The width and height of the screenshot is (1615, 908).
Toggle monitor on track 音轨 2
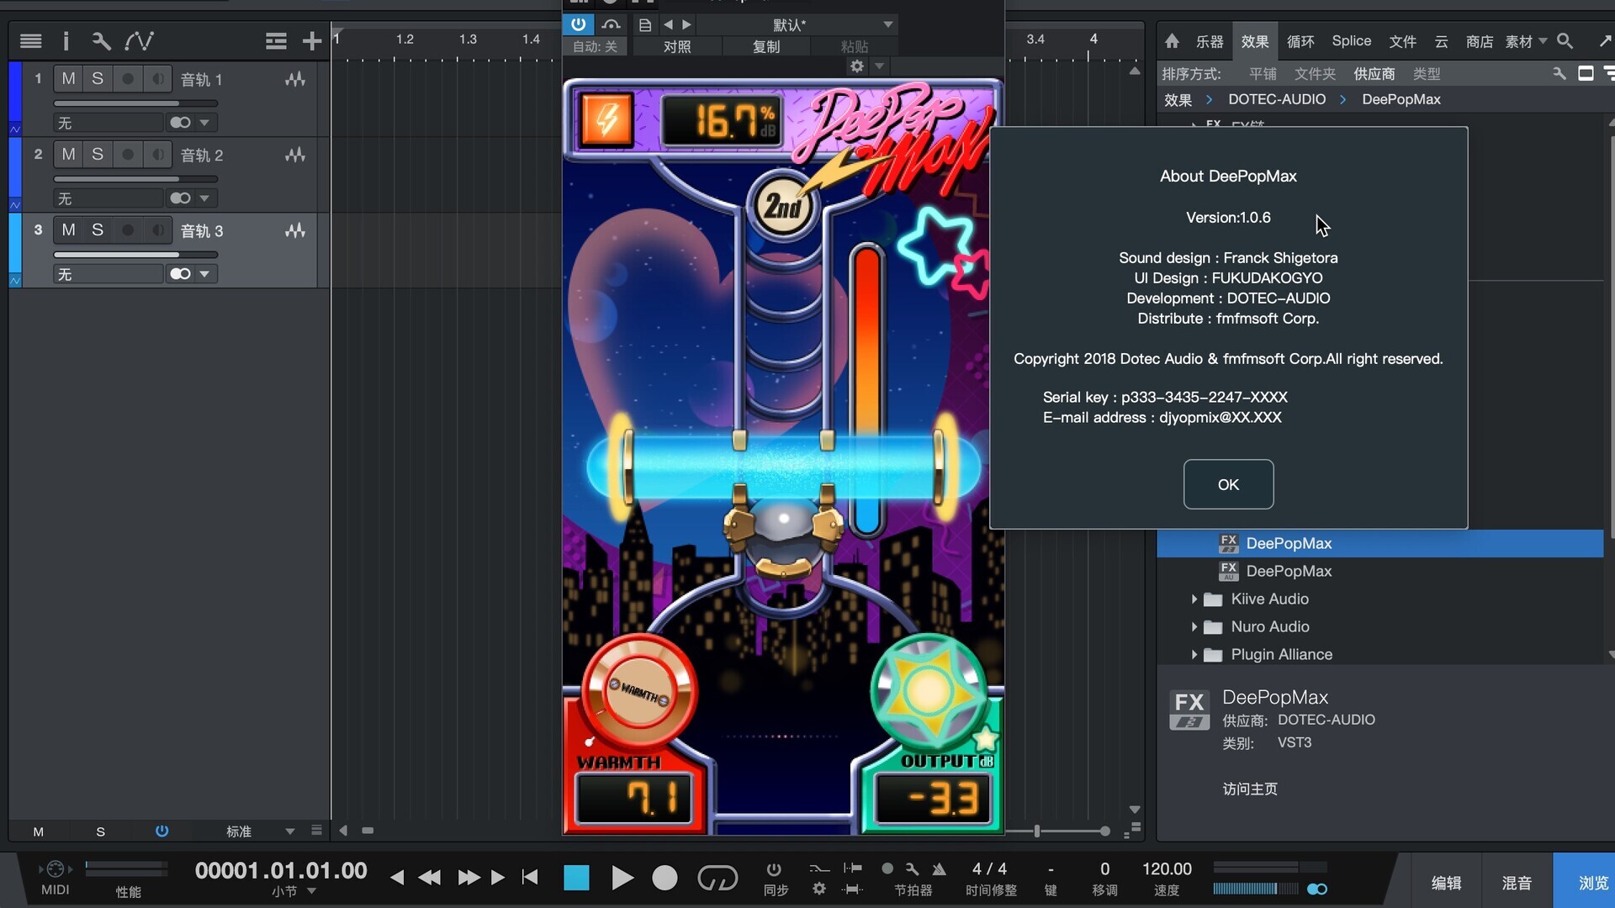point(157,155)
